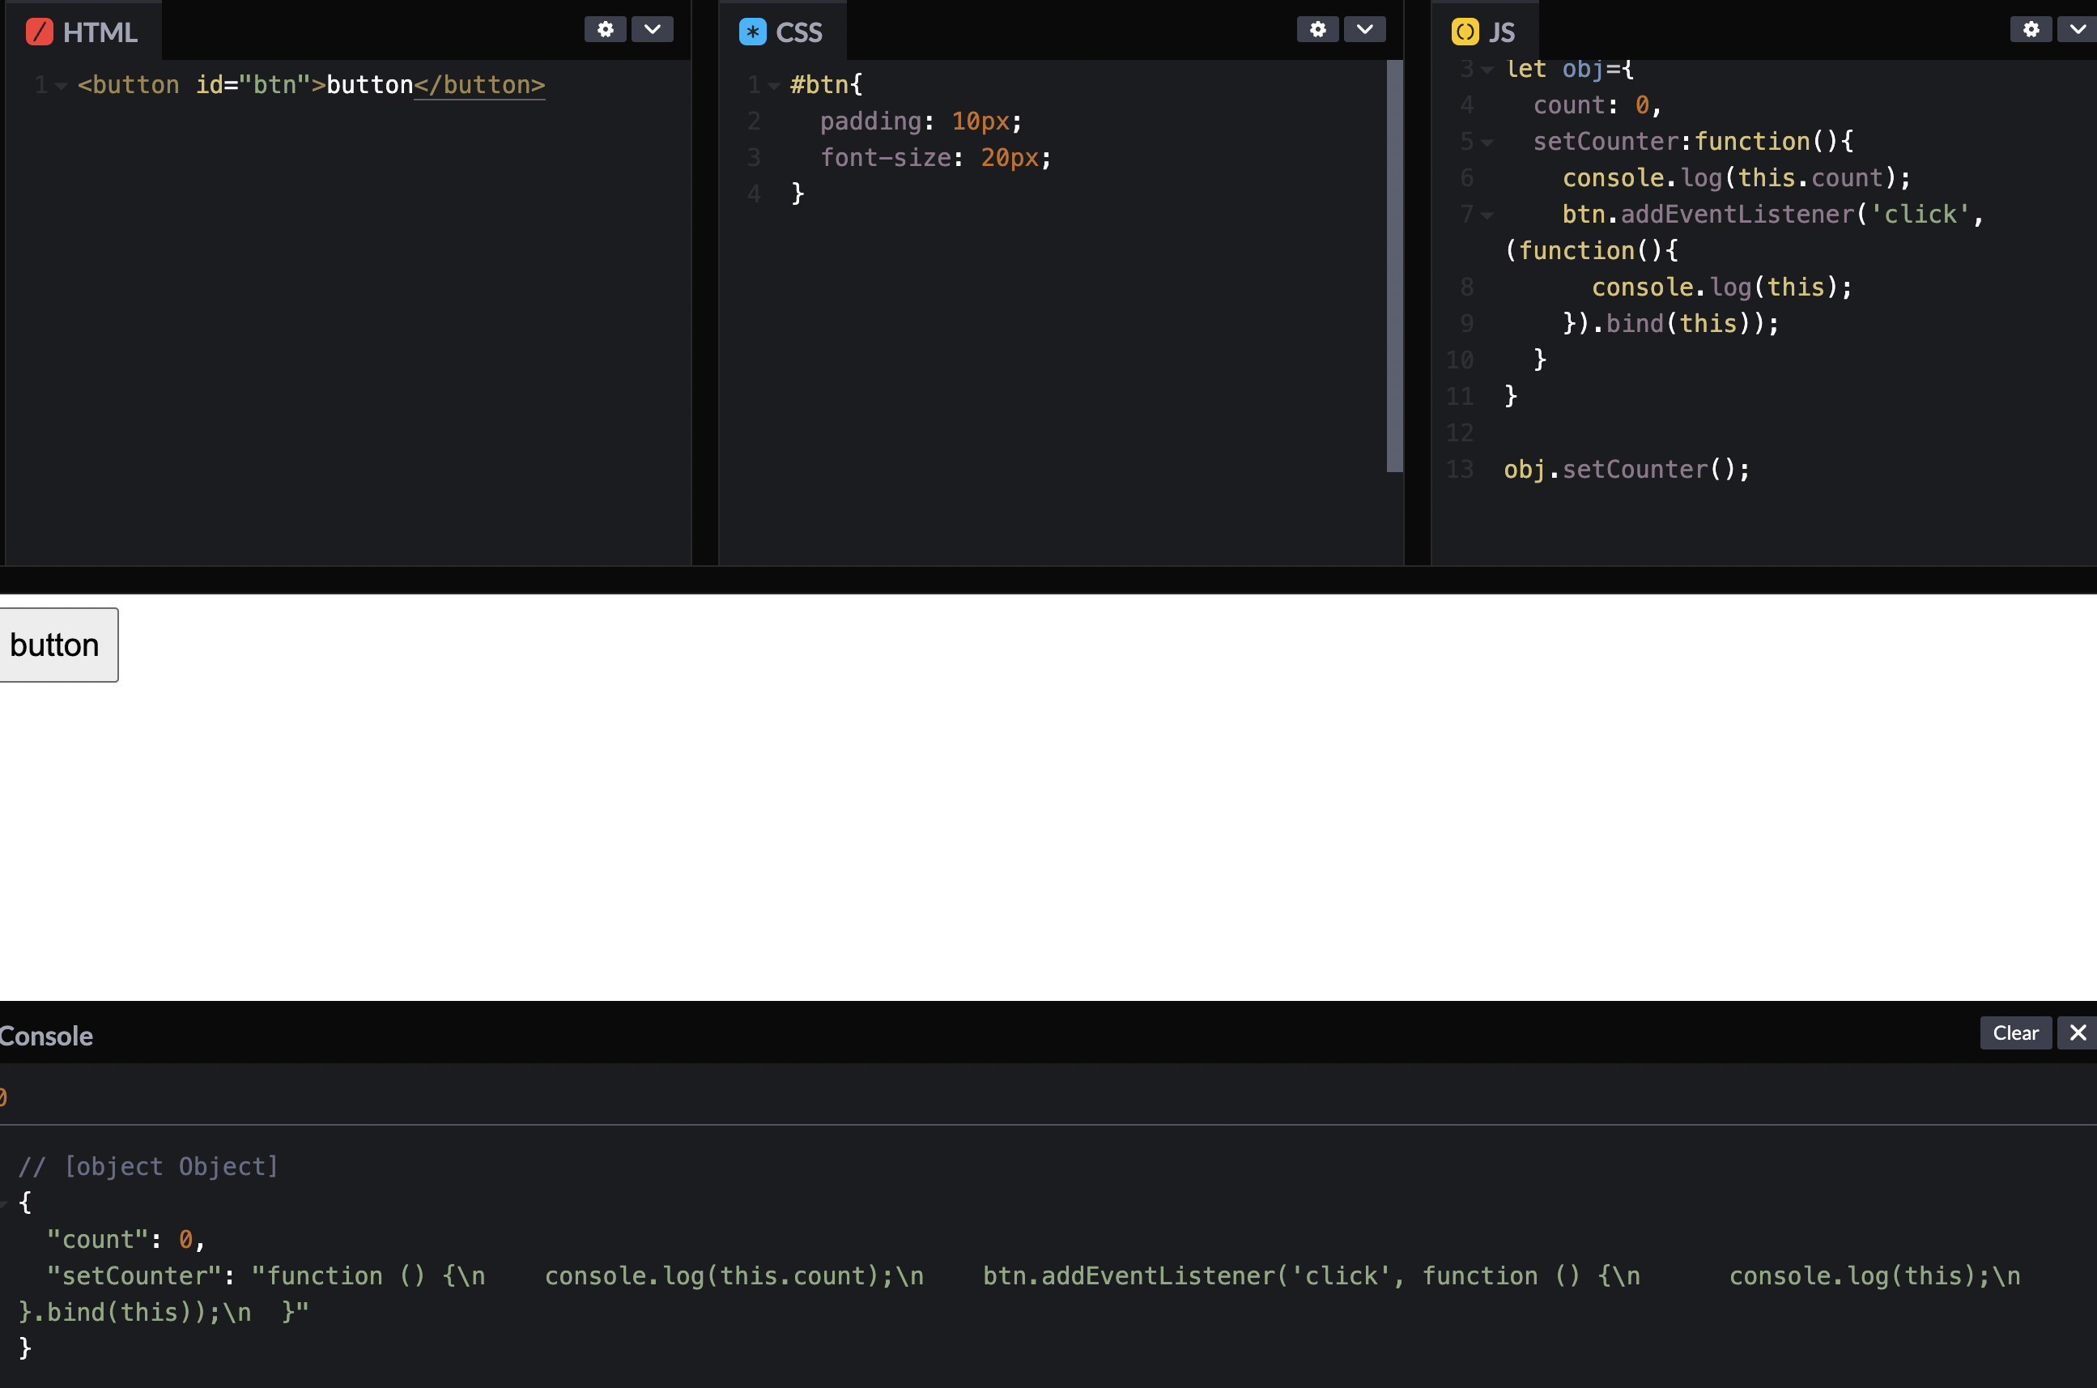
Task: Open CSS editor settings gear
Action: point(1317,29)
